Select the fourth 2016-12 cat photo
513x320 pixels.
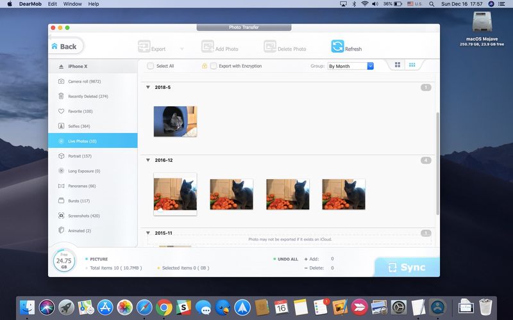pyautogui.click(x=344, y=194)
